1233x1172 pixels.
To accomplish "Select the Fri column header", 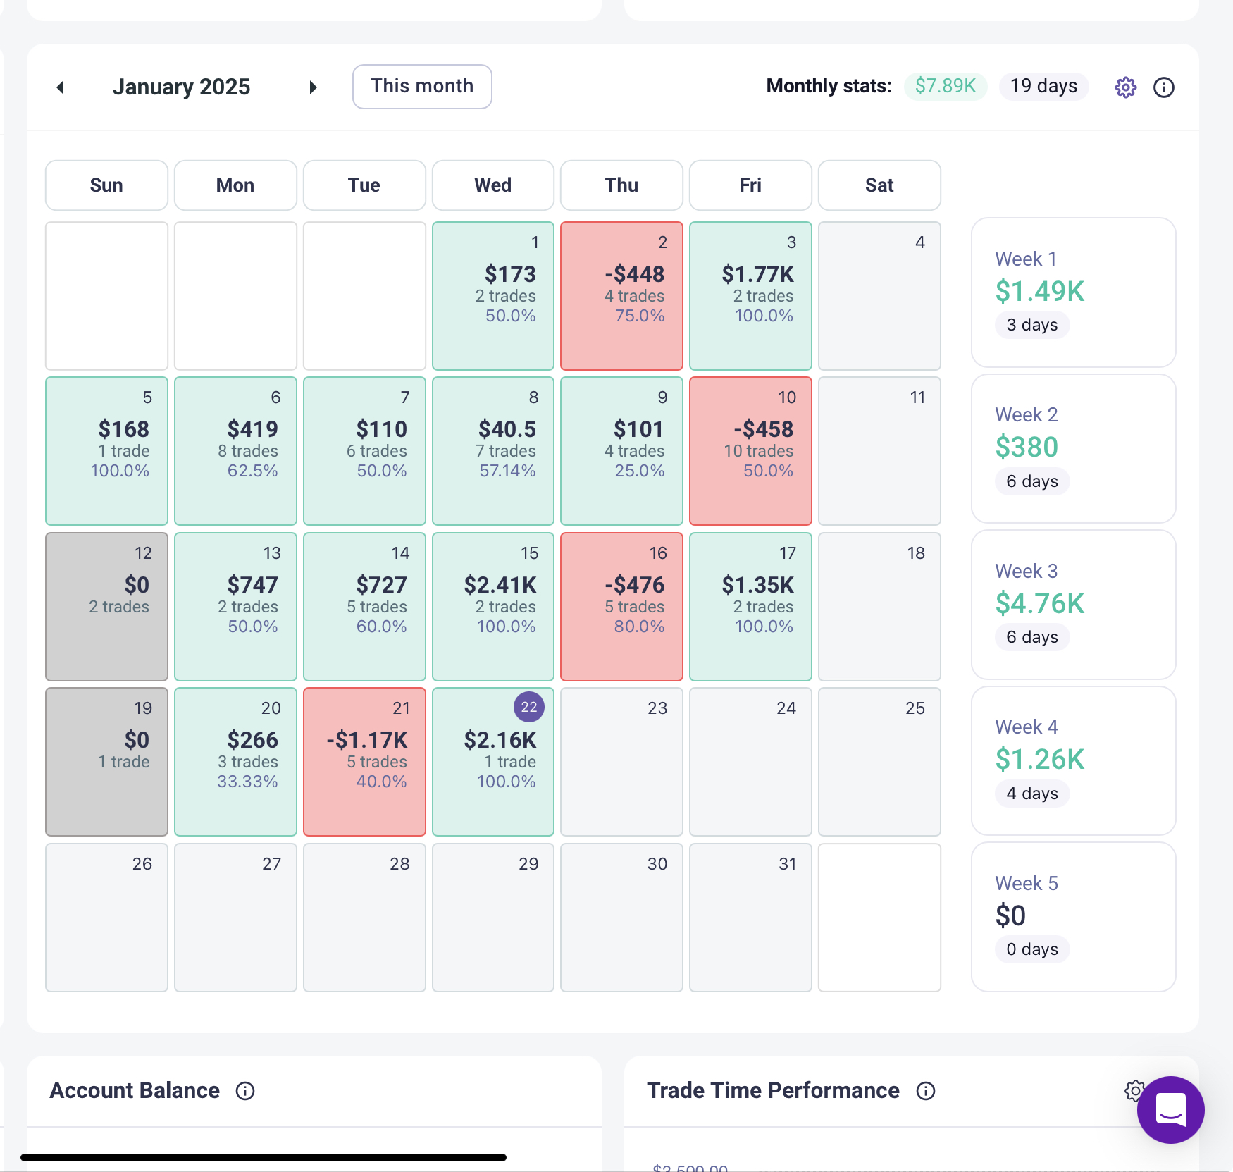I will (x=750, y=185).
